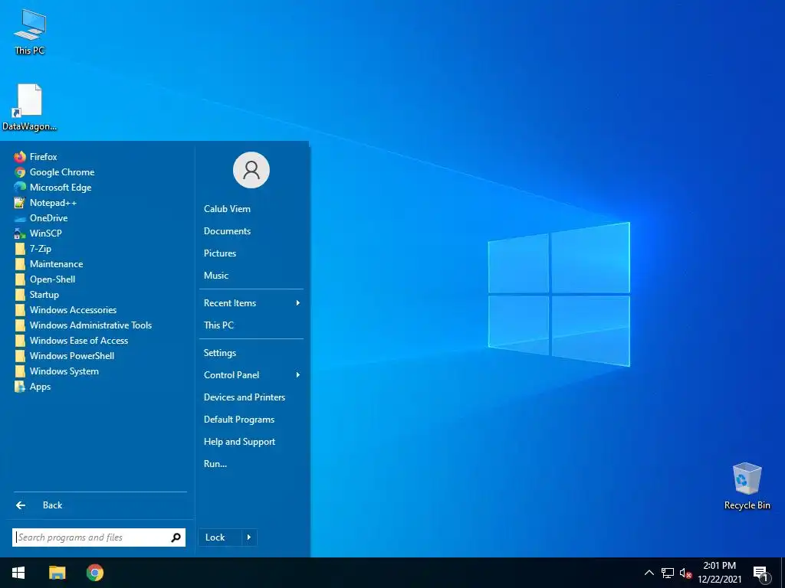Launch Notepad++ from the programs list
Viewport: 785px width, 588px height.
tap(45, 203)
